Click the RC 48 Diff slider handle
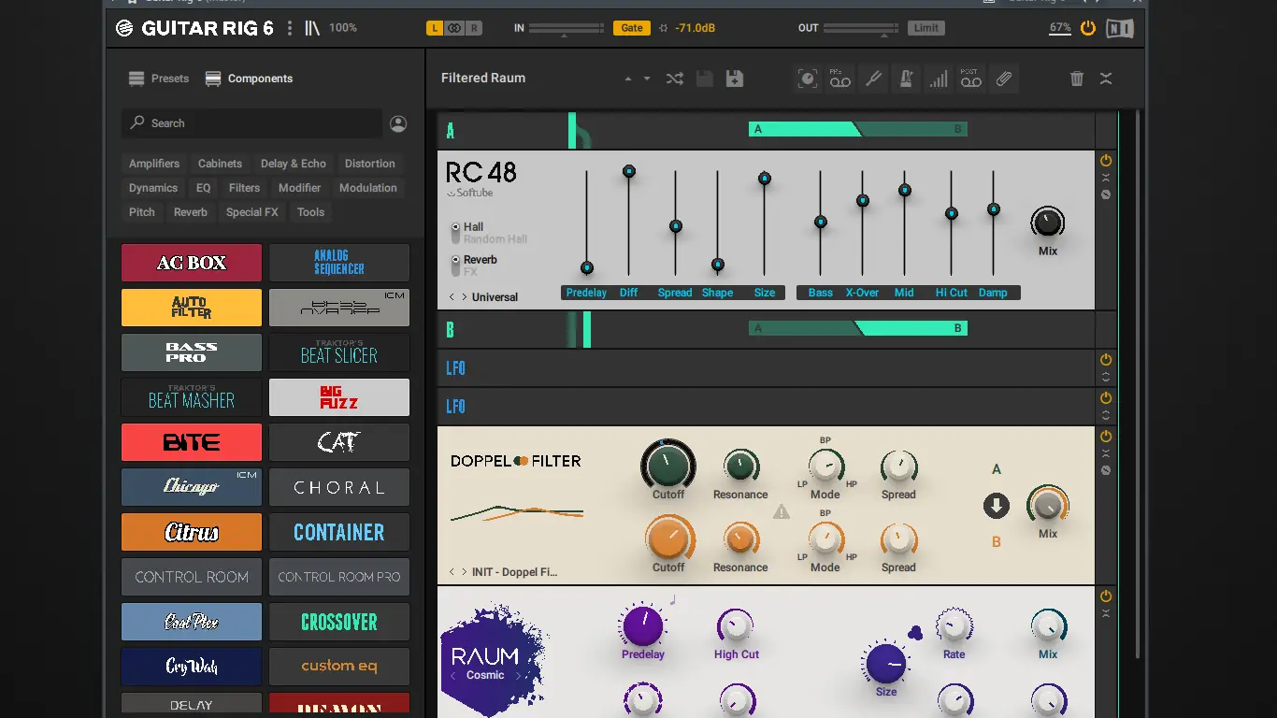The height and width of the screenshot is (718, 1277). coord(629,172)
